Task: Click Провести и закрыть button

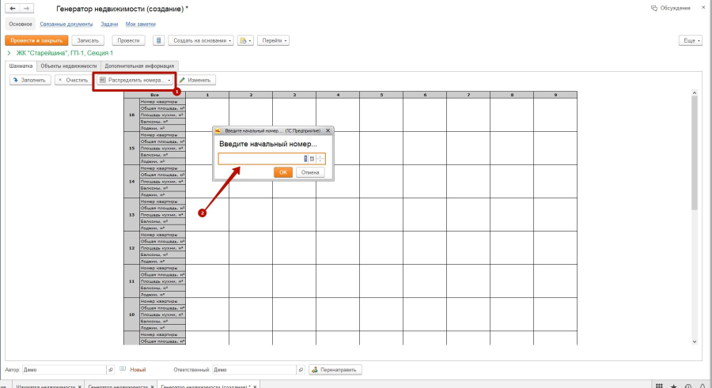Action: 36,40
